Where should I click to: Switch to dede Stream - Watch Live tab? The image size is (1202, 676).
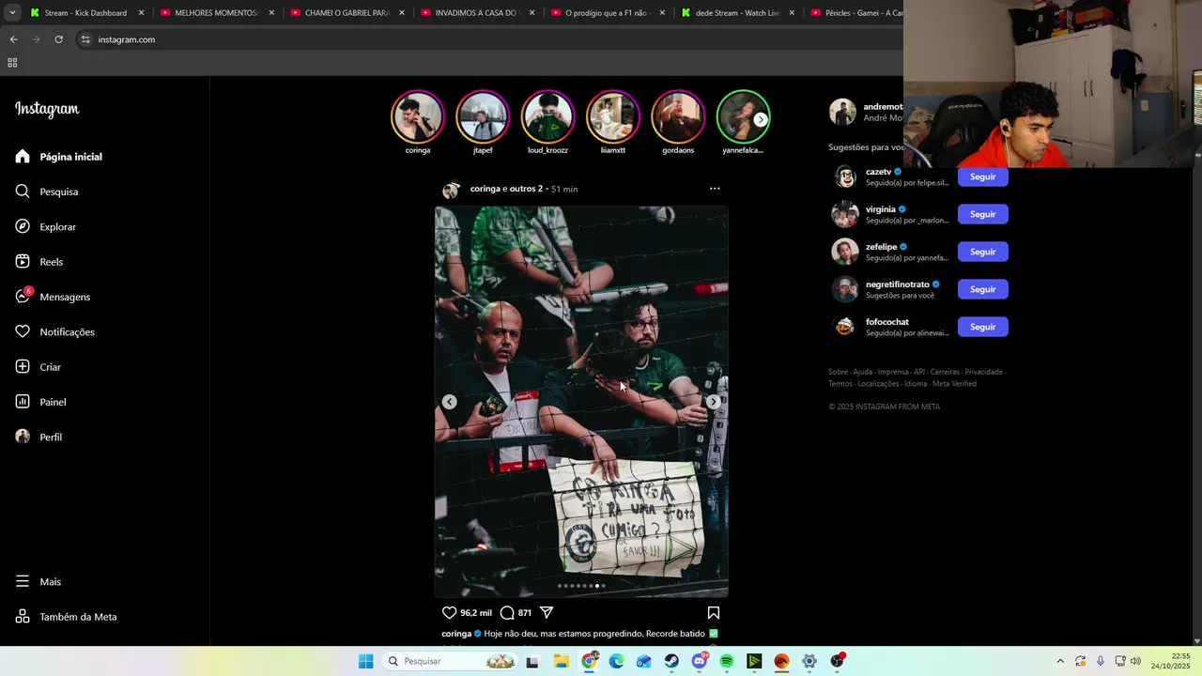click(x=737, y=13)
